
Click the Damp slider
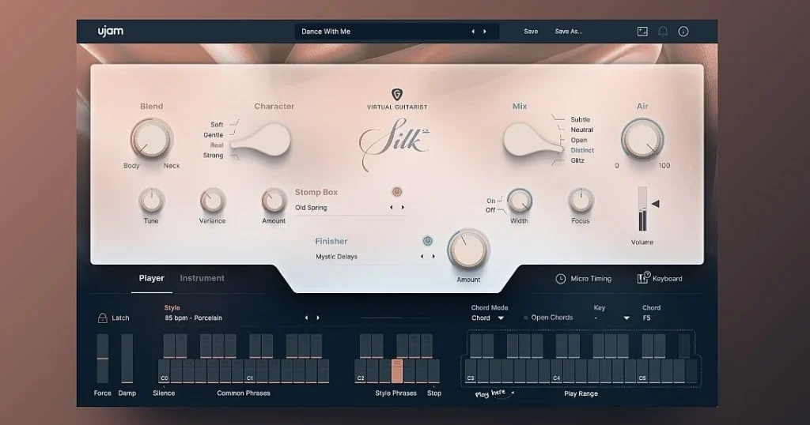coord(127,359)
